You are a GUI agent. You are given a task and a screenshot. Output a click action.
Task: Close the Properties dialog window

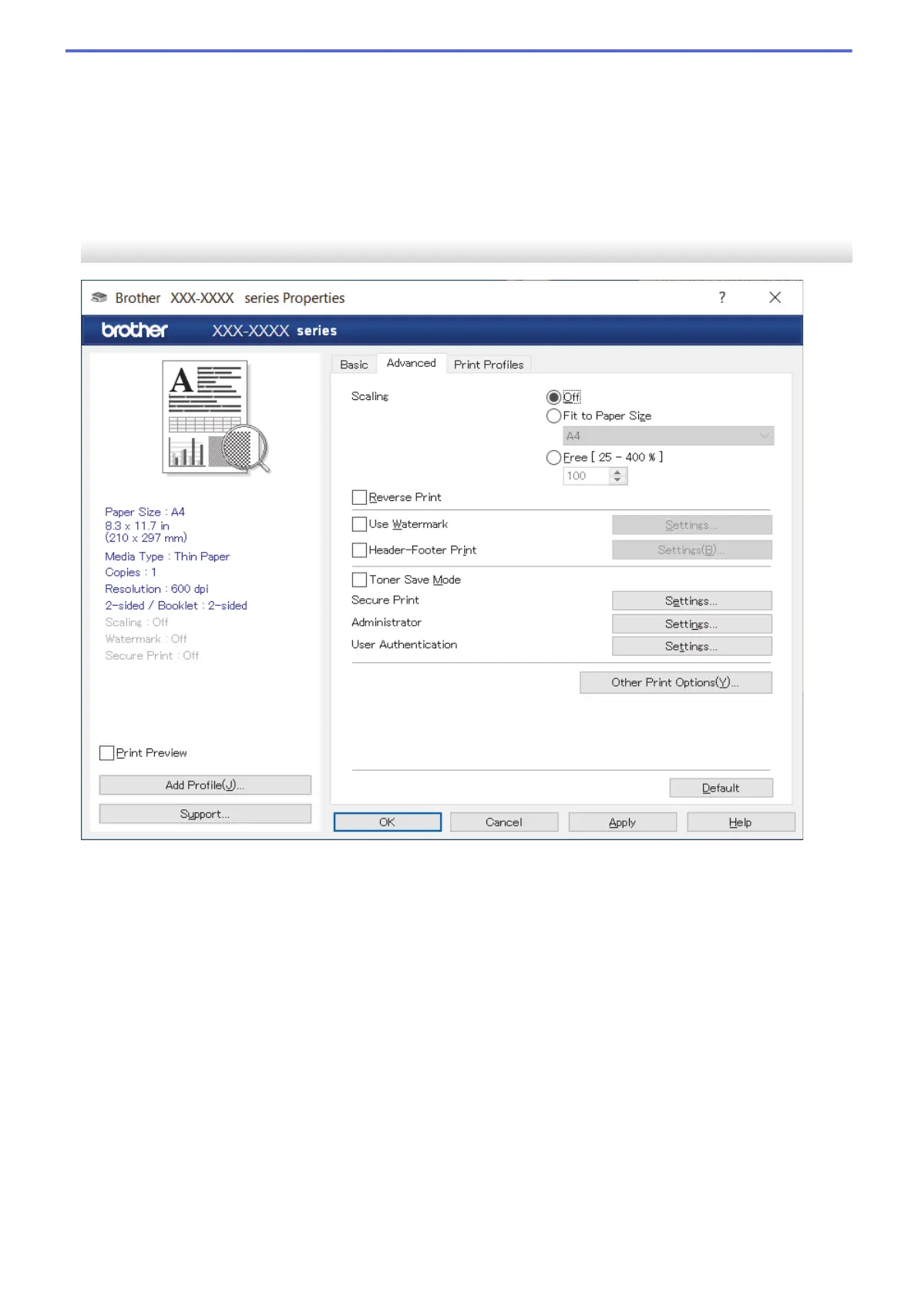(775, 298)
